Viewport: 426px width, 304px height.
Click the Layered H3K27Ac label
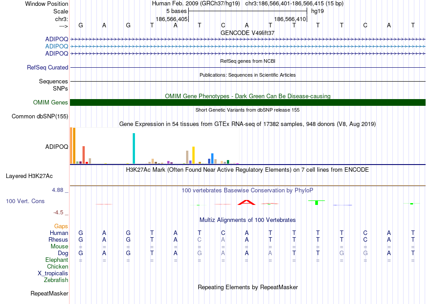tap(29, 176)
